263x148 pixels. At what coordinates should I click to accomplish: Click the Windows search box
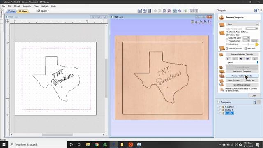coord(37,144)
